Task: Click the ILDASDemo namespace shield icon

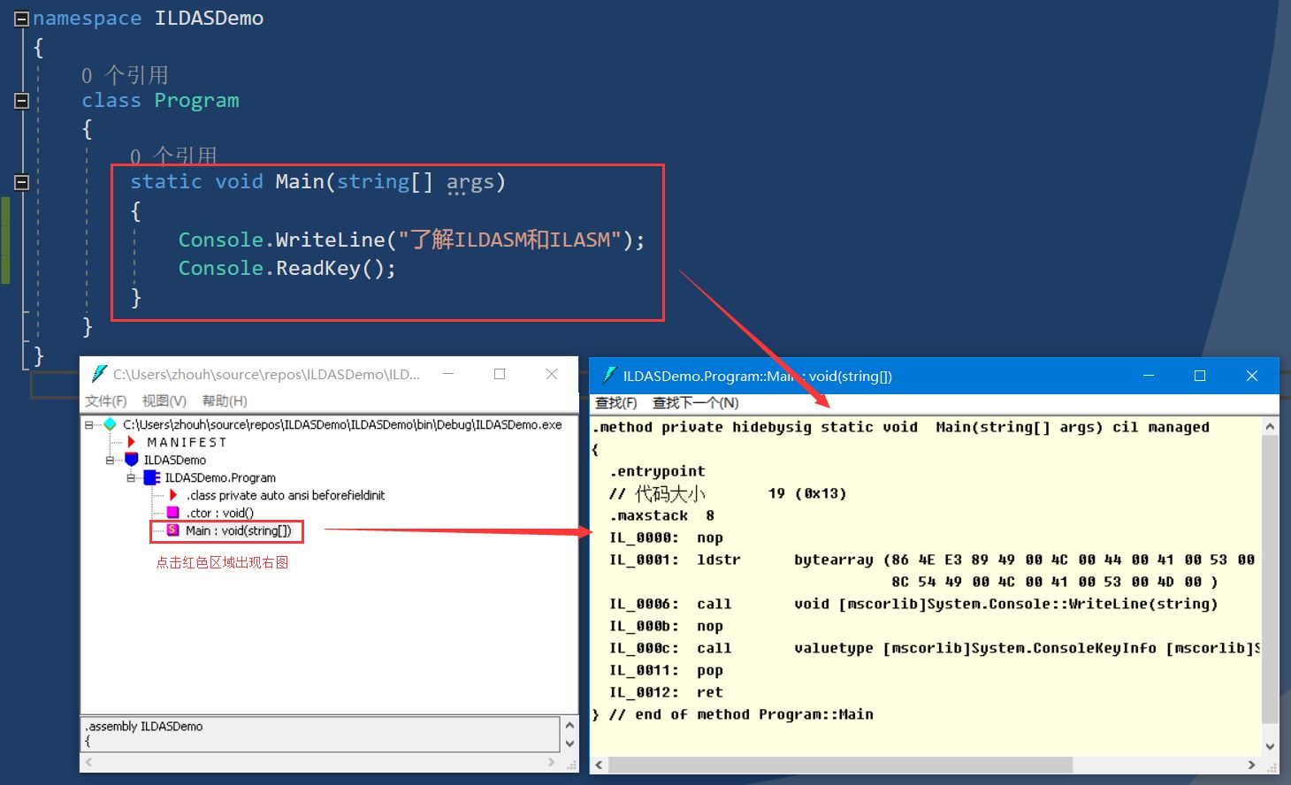Action: point(132,460)
